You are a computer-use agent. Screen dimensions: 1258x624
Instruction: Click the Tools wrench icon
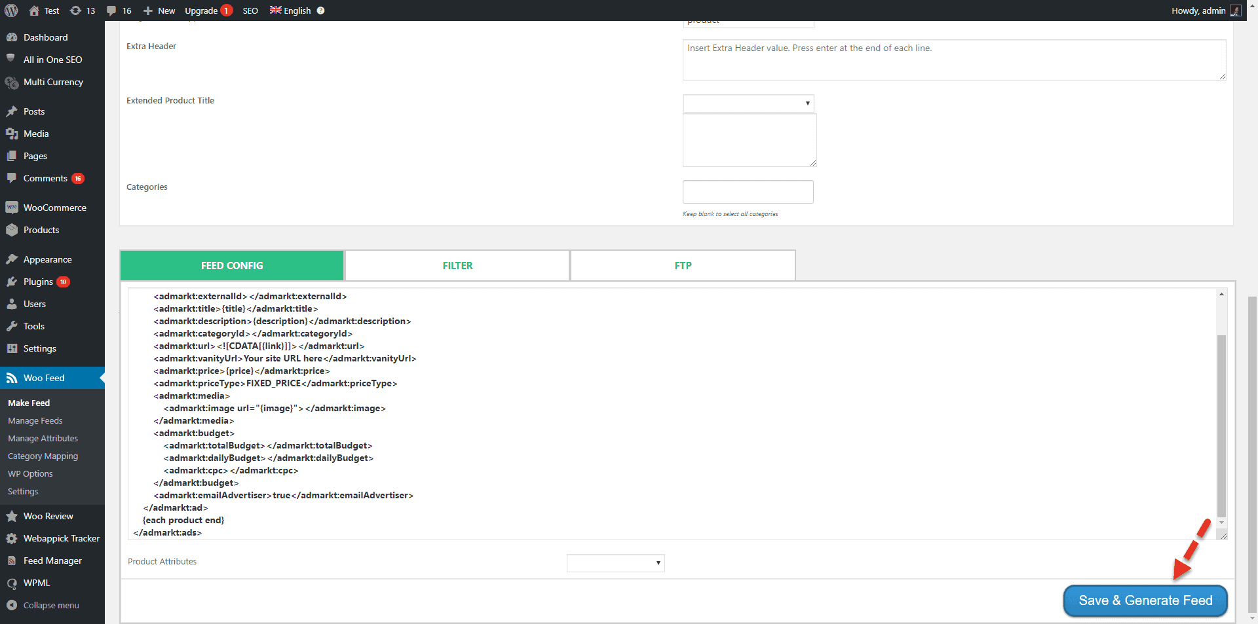click(x=11, y=326)
